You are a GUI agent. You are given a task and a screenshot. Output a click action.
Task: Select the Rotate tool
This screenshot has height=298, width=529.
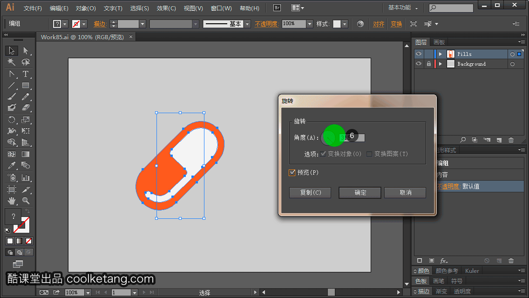pos(12,120)
